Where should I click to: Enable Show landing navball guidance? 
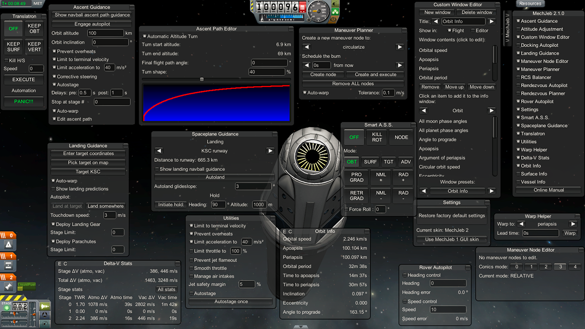(190, 169)
